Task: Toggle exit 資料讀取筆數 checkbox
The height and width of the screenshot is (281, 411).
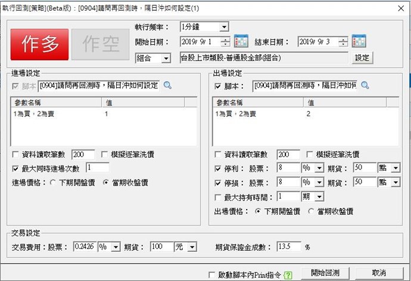Action: pyautogui.click(x=217, y=154)
